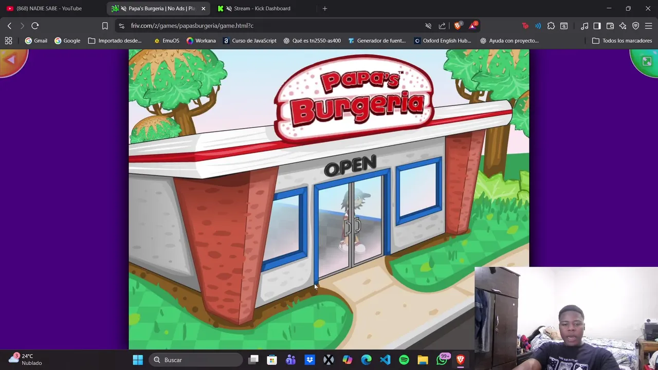Open WhatsApp with 99+ badge
The image size is (658, 370).
point(442,359)
